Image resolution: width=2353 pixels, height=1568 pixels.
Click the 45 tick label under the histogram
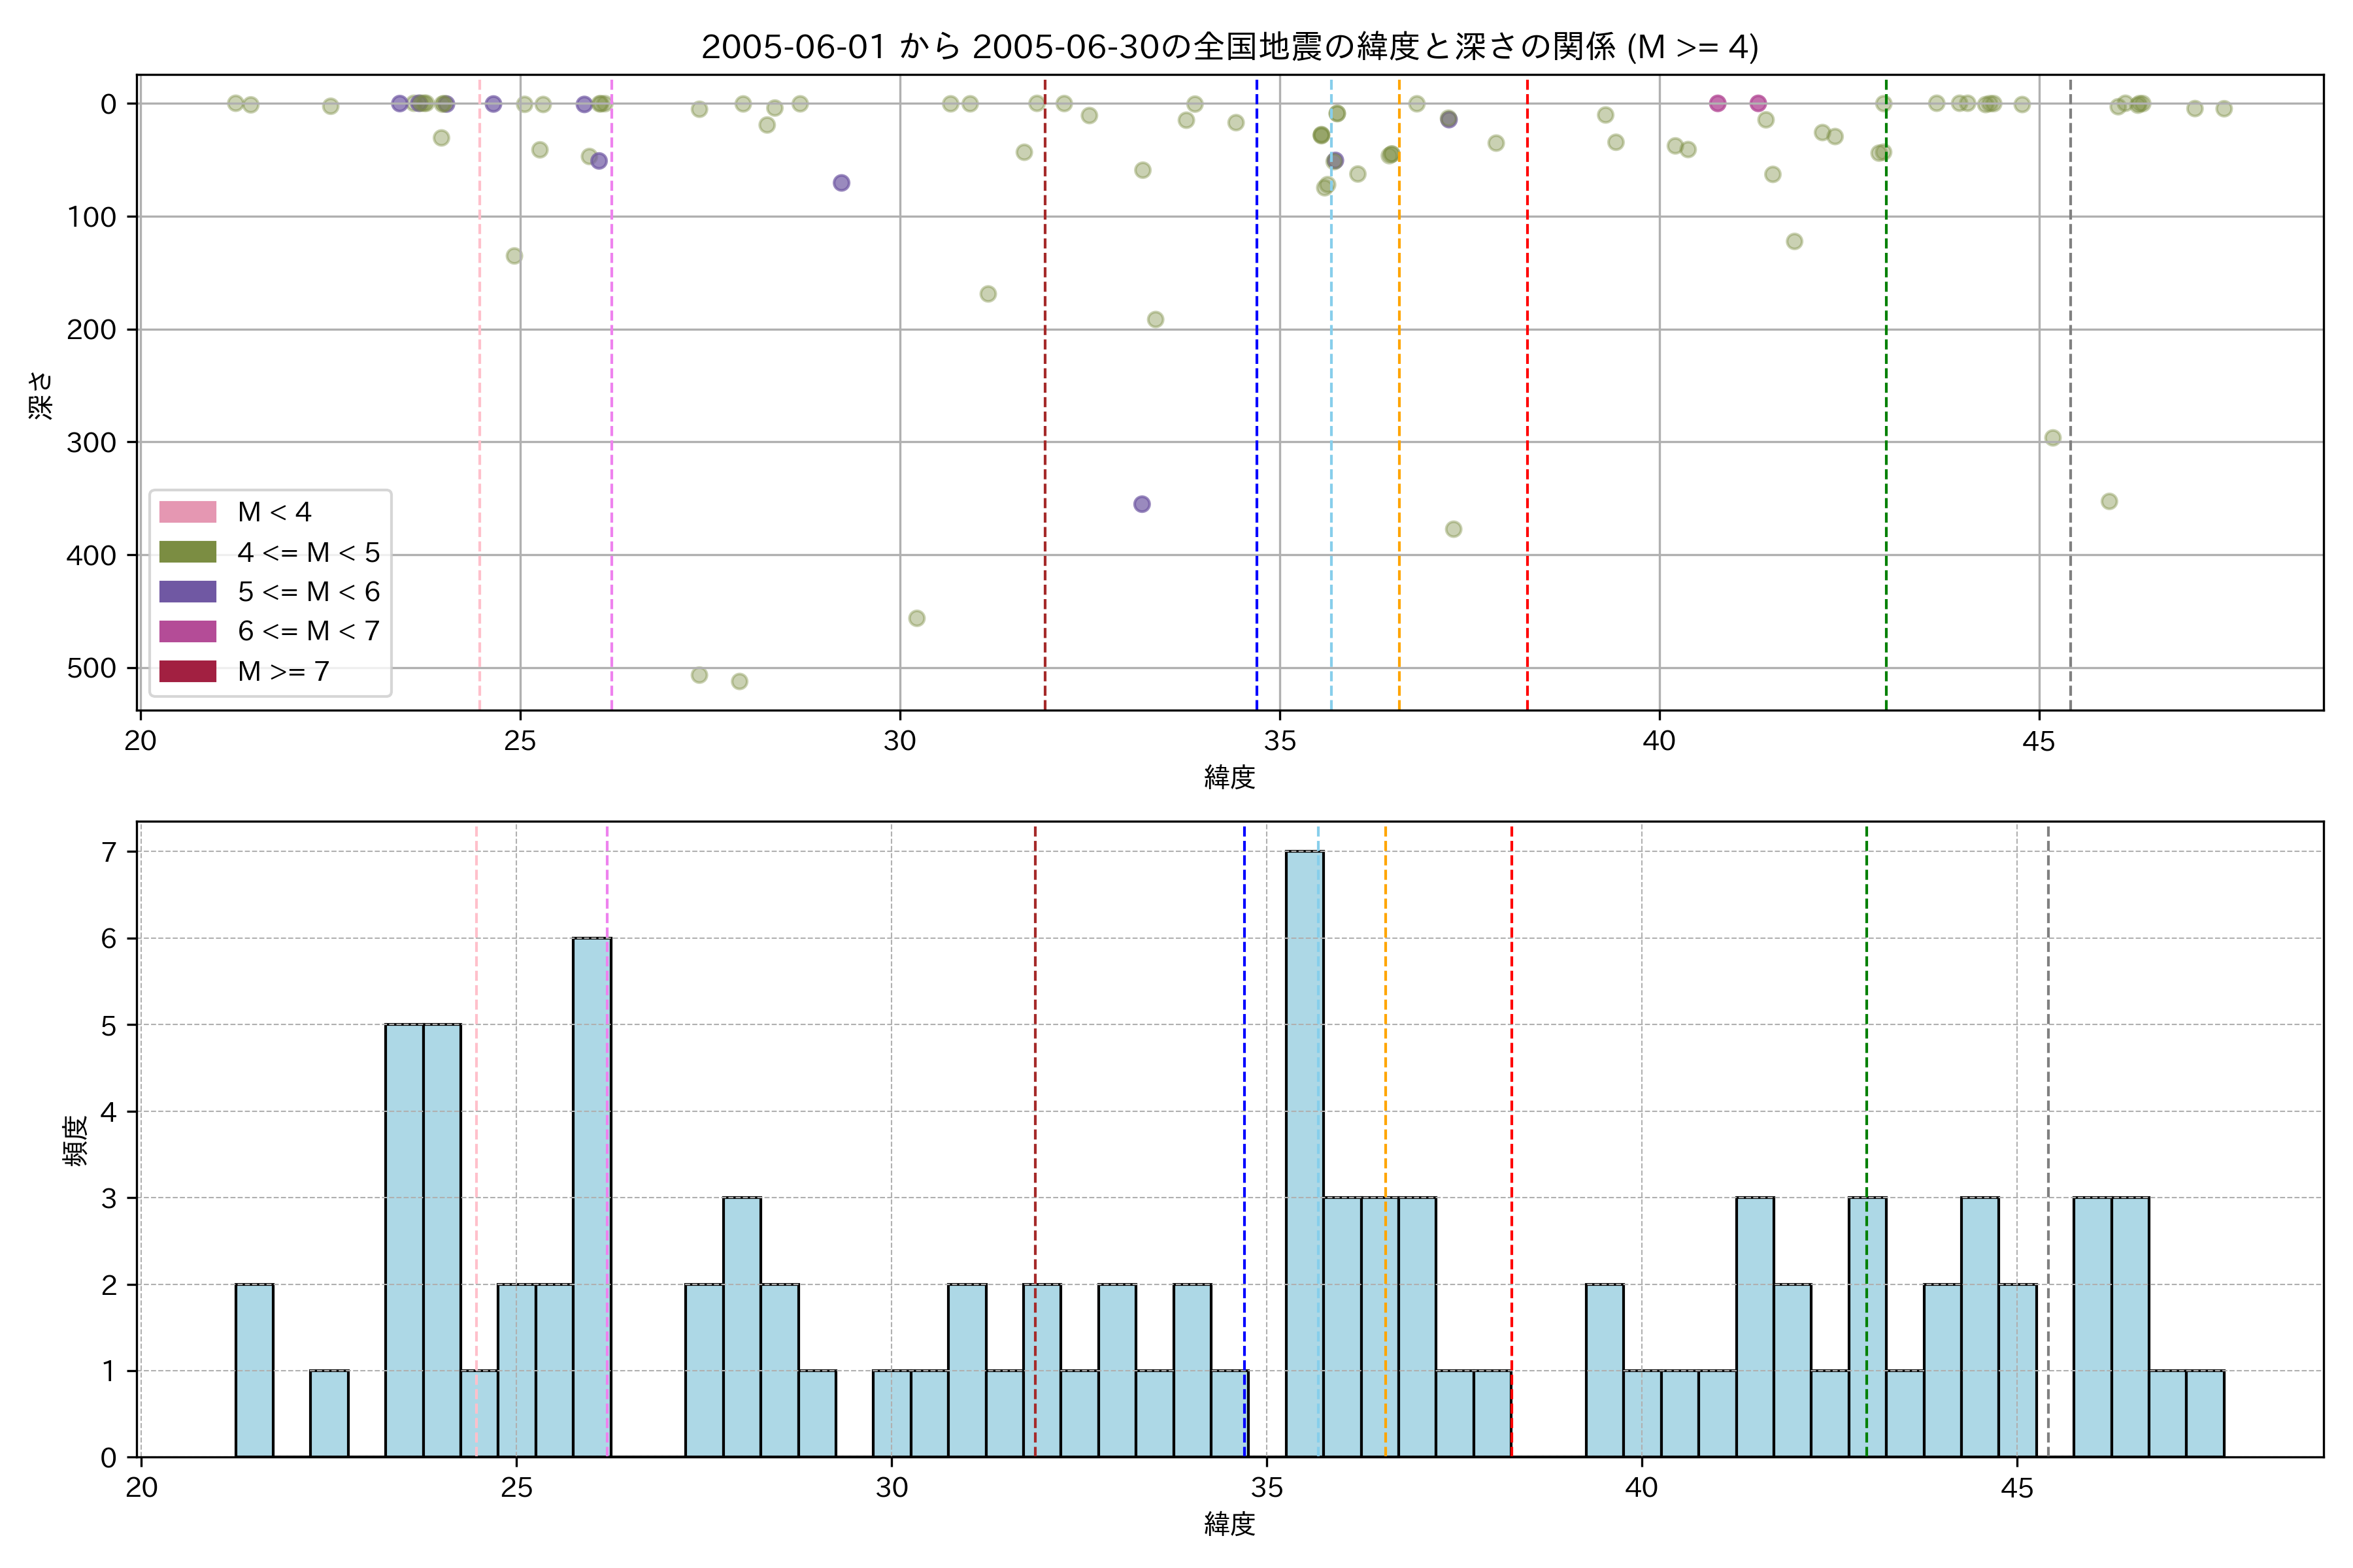2016,1488
